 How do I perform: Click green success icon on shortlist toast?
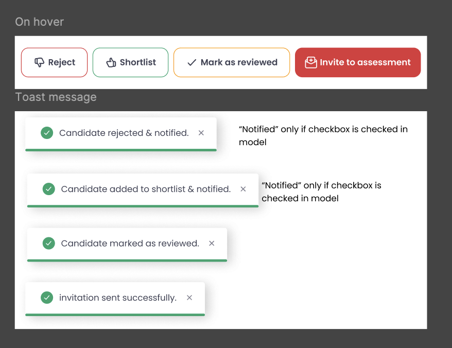pos(49,189)
